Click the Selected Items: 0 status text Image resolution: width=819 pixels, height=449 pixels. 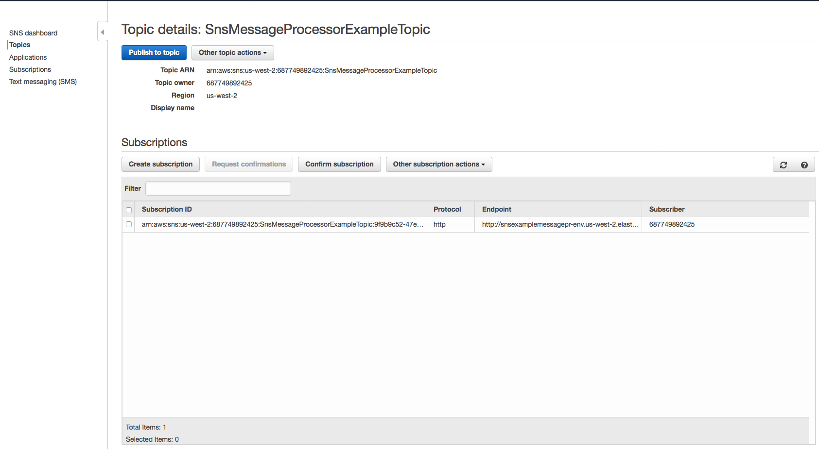tap(152, 439)
